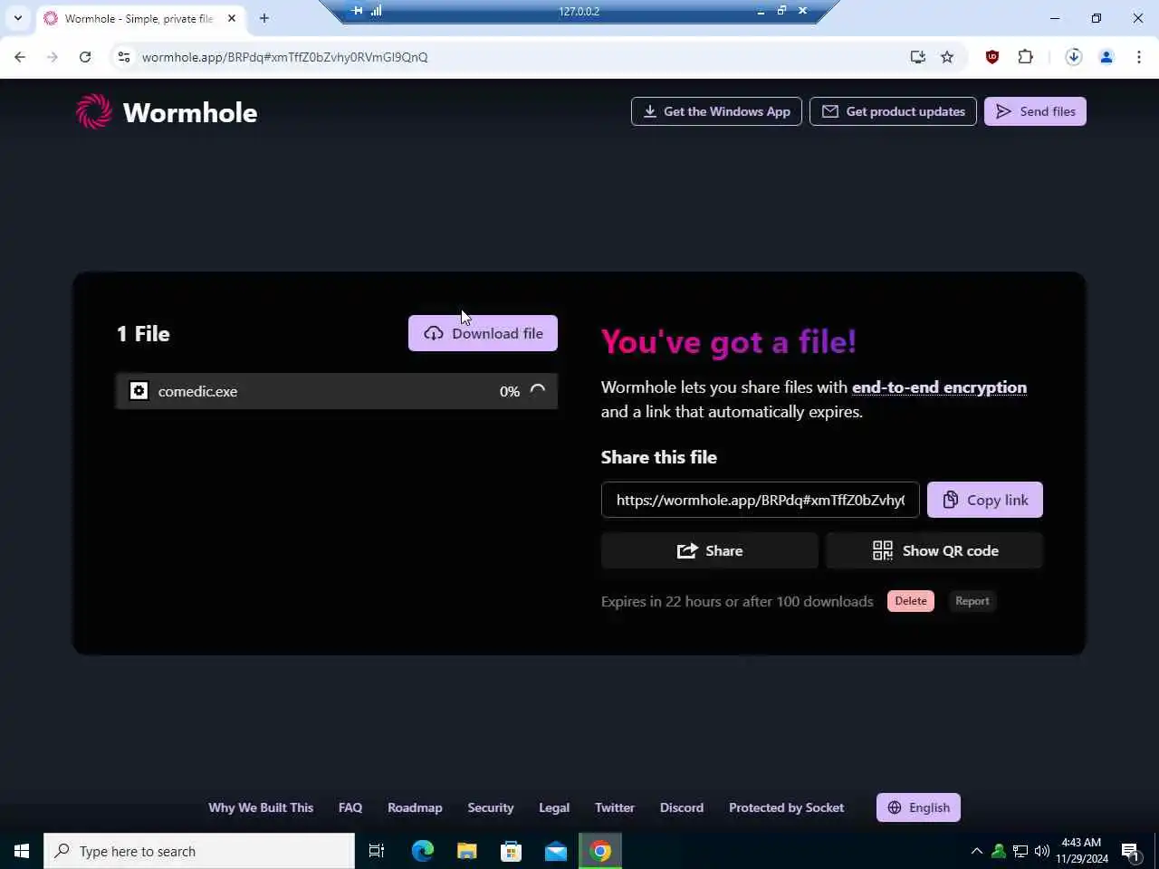Open Get product updates
Image resolution: width=1159 pixels, height=869 pixels.
click(893, 111)
